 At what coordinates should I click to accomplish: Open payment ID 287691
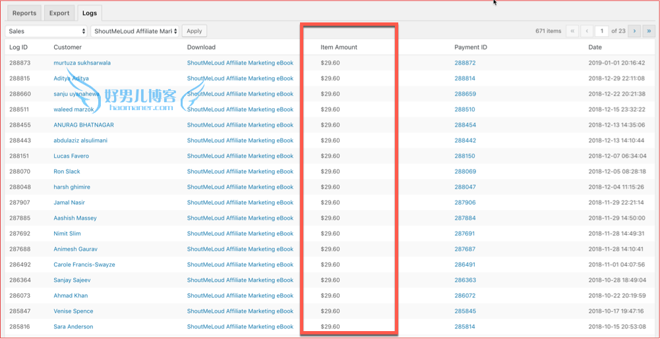click(x=465, y=233)
